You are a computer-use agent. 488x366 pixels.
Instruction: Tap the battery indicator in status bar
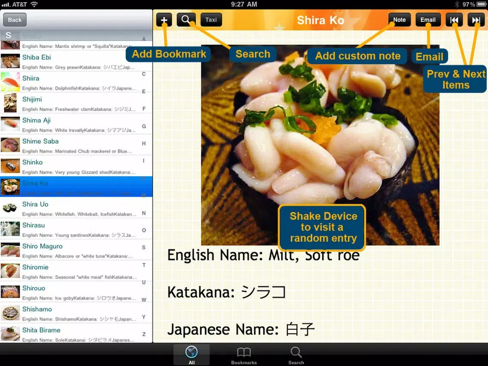pyautogui.click(x=481, y=4)
